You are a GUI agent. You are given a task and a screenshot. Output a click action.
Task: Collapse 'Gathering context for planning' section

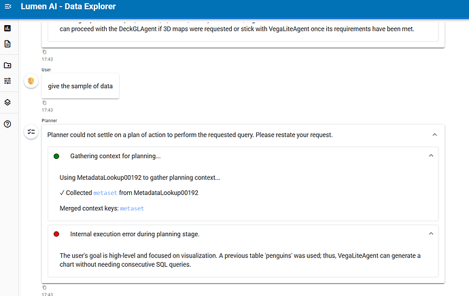(430, 156)
